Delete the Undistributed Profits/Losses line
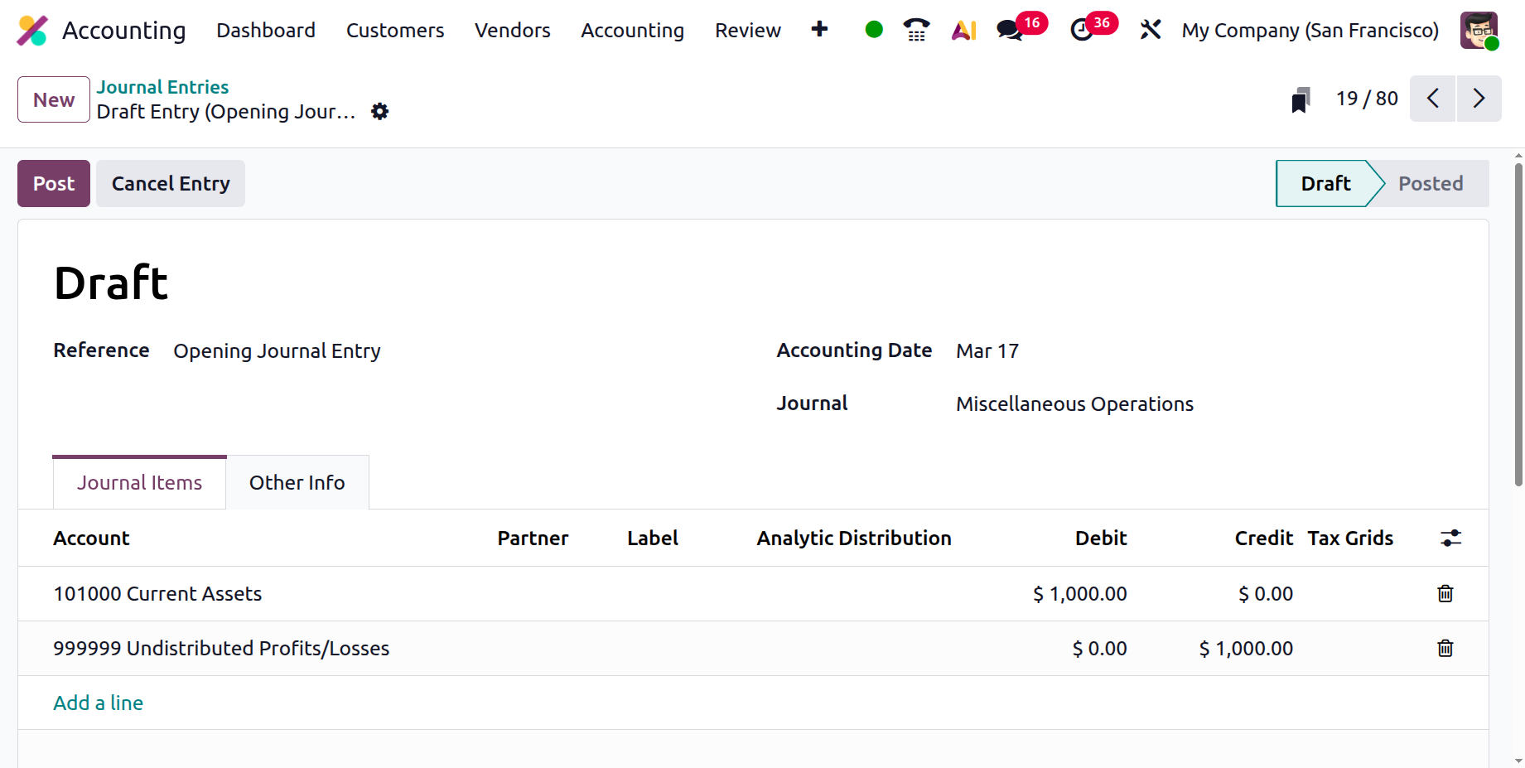Viewport: 1525px width, 768px height. point(1445,648)
